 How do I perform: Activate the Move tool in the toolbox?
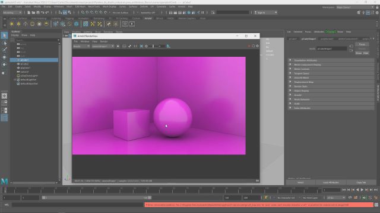pos(4,57)
